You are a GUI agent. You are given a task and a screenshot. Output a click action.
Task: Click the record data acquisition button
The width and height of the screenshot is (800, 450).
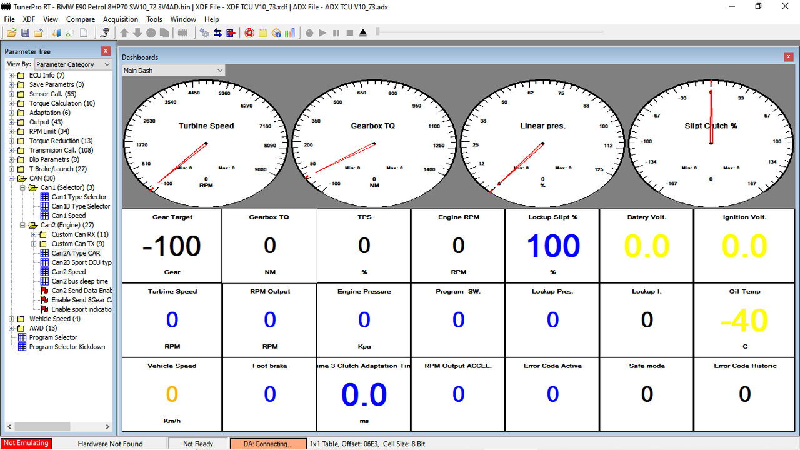click(x=309, y=33)
